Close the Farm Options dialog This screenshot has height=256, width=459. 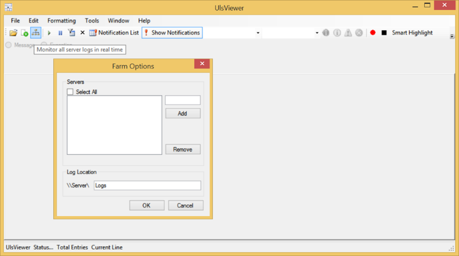pos(202,64)
